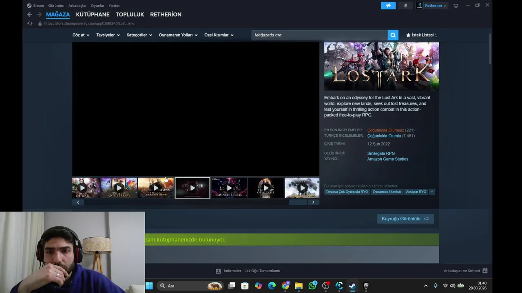Show hidden tray icons chevron

click(x=426, y=286)
